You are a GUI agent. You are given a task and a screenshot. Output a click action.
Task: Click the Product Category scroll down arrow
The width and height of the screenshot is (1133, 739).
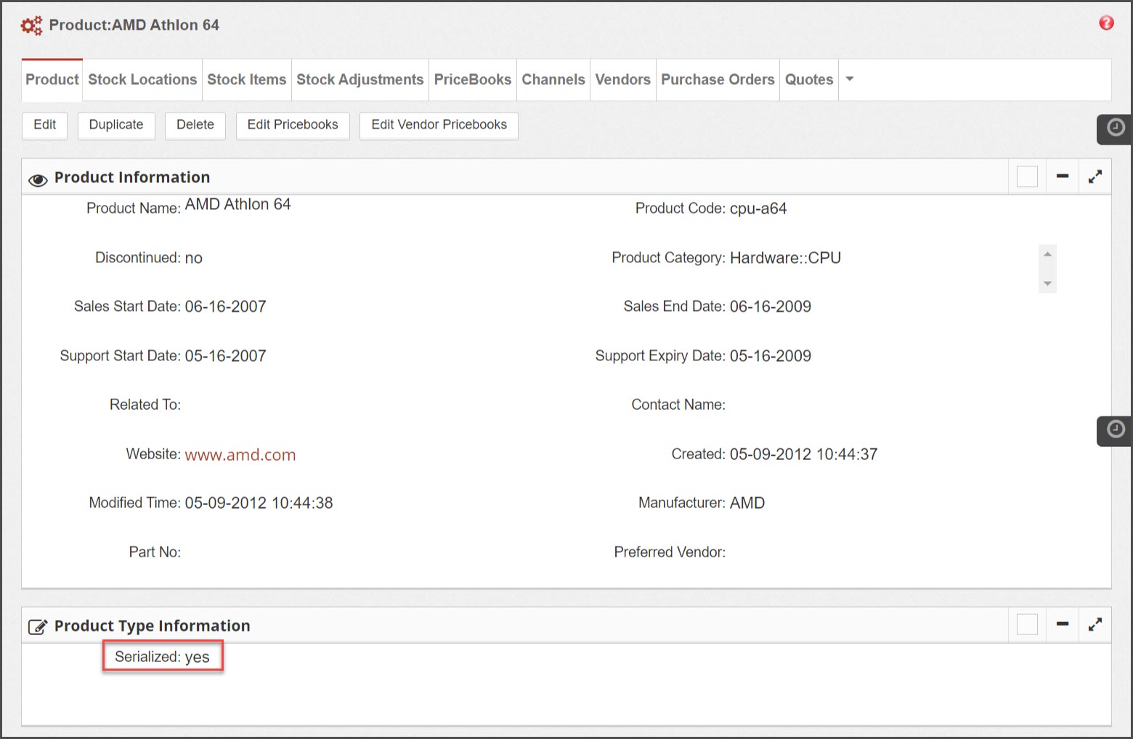tap(1047, 283)
